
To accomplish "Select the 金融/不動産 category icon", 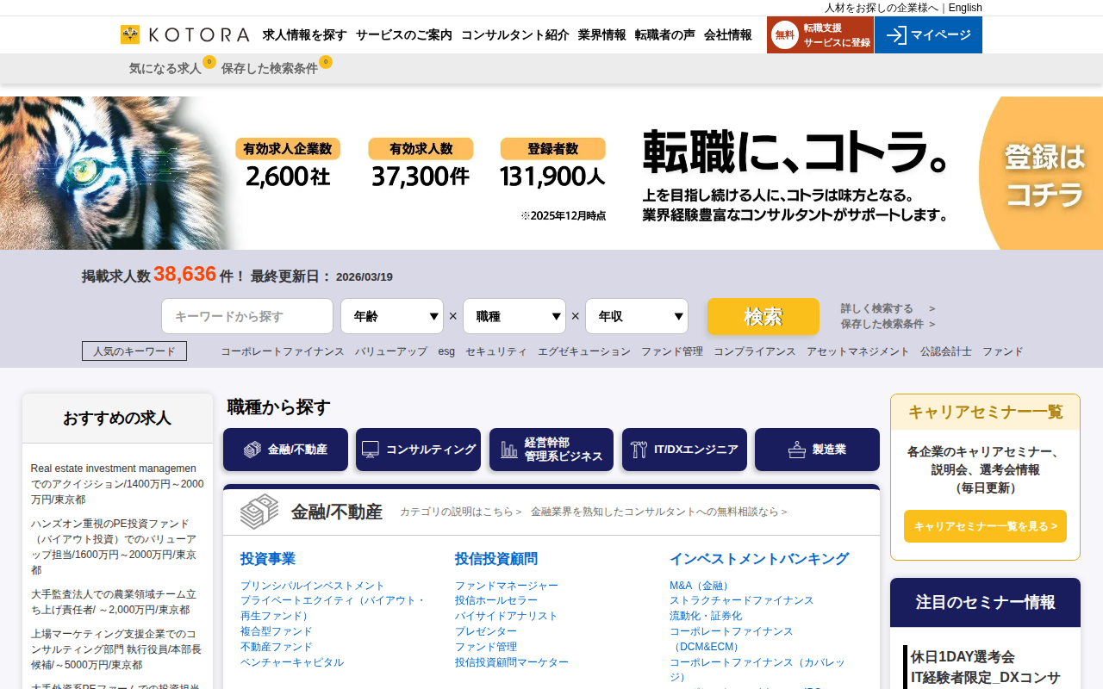I will point(251,449).
